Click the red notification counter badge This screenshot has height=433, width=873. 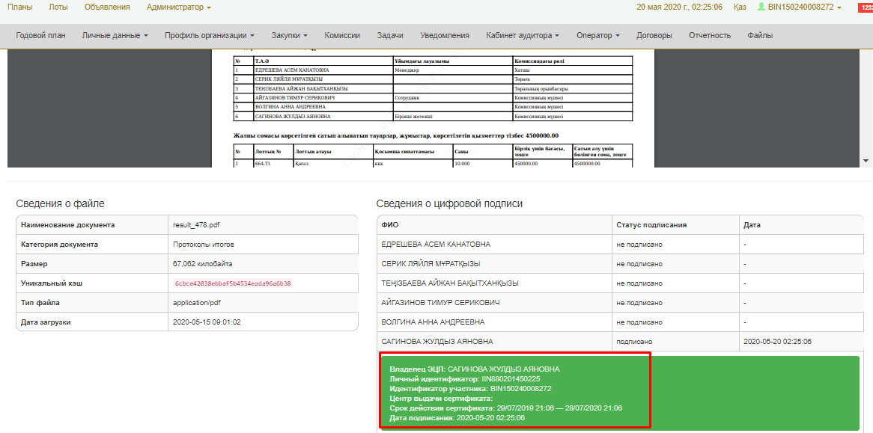[x=865, y=7]
